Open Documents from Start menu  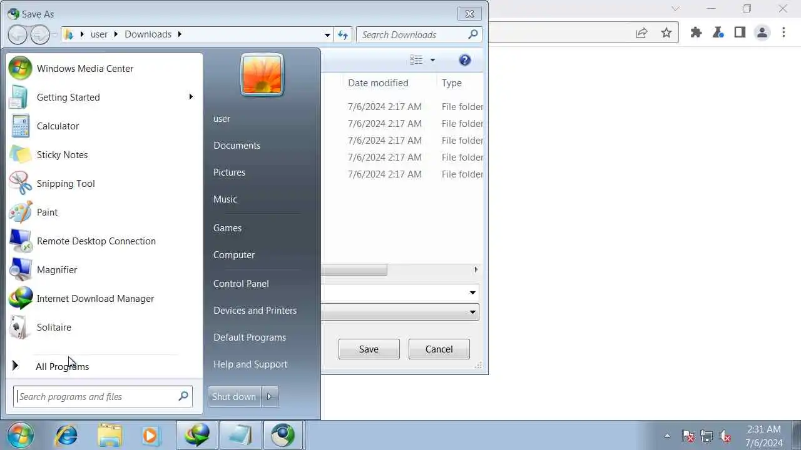[x=237, y=145]
